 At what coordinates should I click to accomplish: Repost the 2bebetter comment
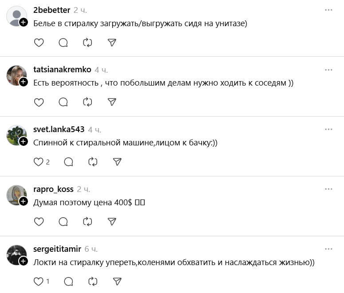point(87,43)
